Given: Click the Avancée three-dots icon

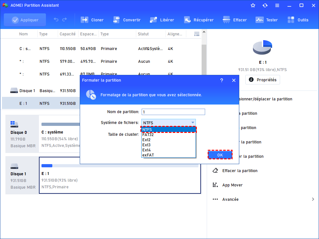Looking at the screenshot, I should coord(215,199).
